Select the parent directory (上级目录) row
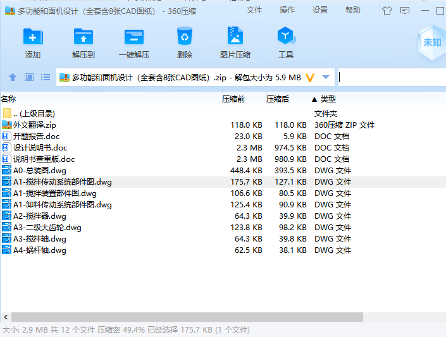446x337 pixels. (223, 113)
